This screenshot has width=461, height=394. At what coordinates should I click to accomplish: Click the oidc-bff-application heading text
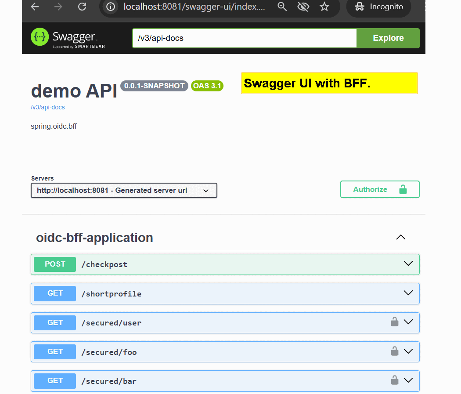click(94, 238)
